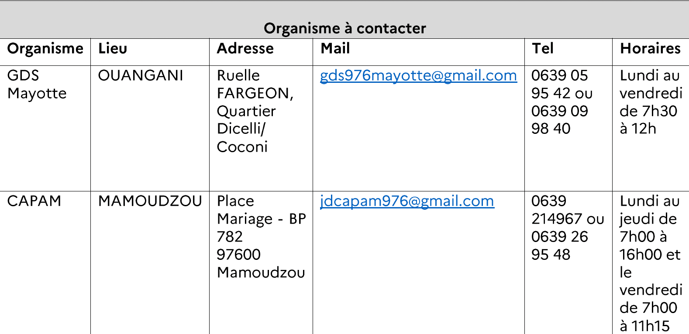Open the gds976mayotte@gmail.com email link
The image size is (689, 334).
(x=418, y=75)
